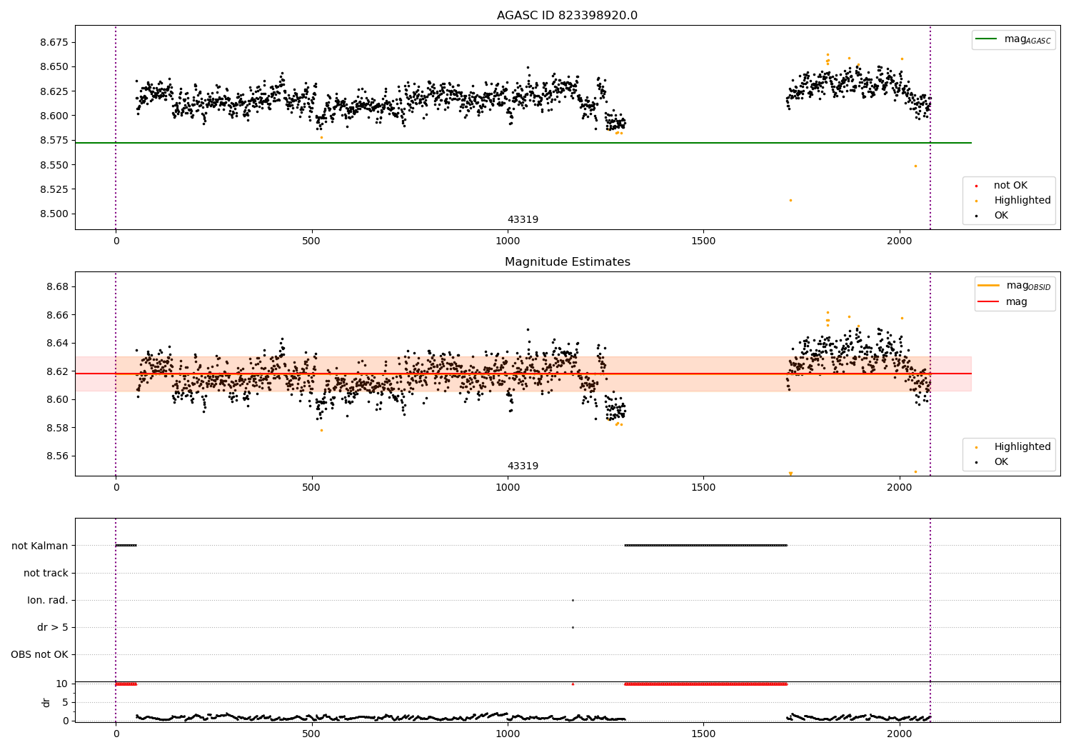Click the 8.675 tick label on top plot

click(54, 42)
